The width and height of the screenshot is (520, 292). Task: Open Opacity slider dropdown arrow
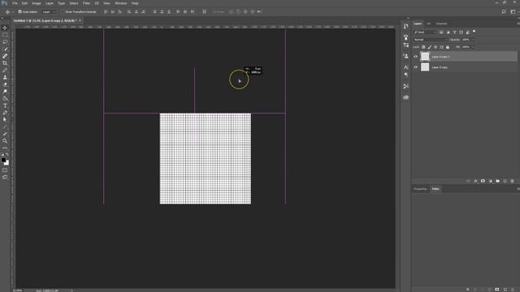coord(473,40)
